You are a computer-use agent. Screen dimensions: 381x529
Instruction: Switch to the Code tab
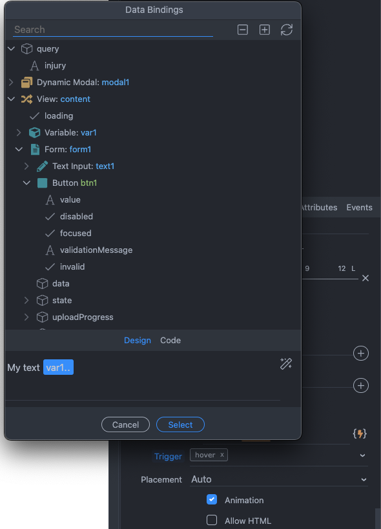(x=170, y=340)
